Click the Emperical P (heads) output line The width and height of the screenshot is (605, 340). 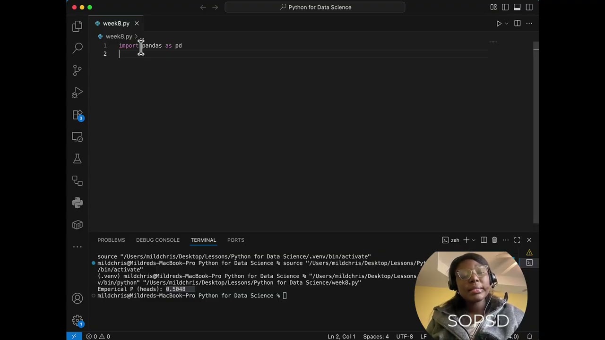[x=141, y=289]
